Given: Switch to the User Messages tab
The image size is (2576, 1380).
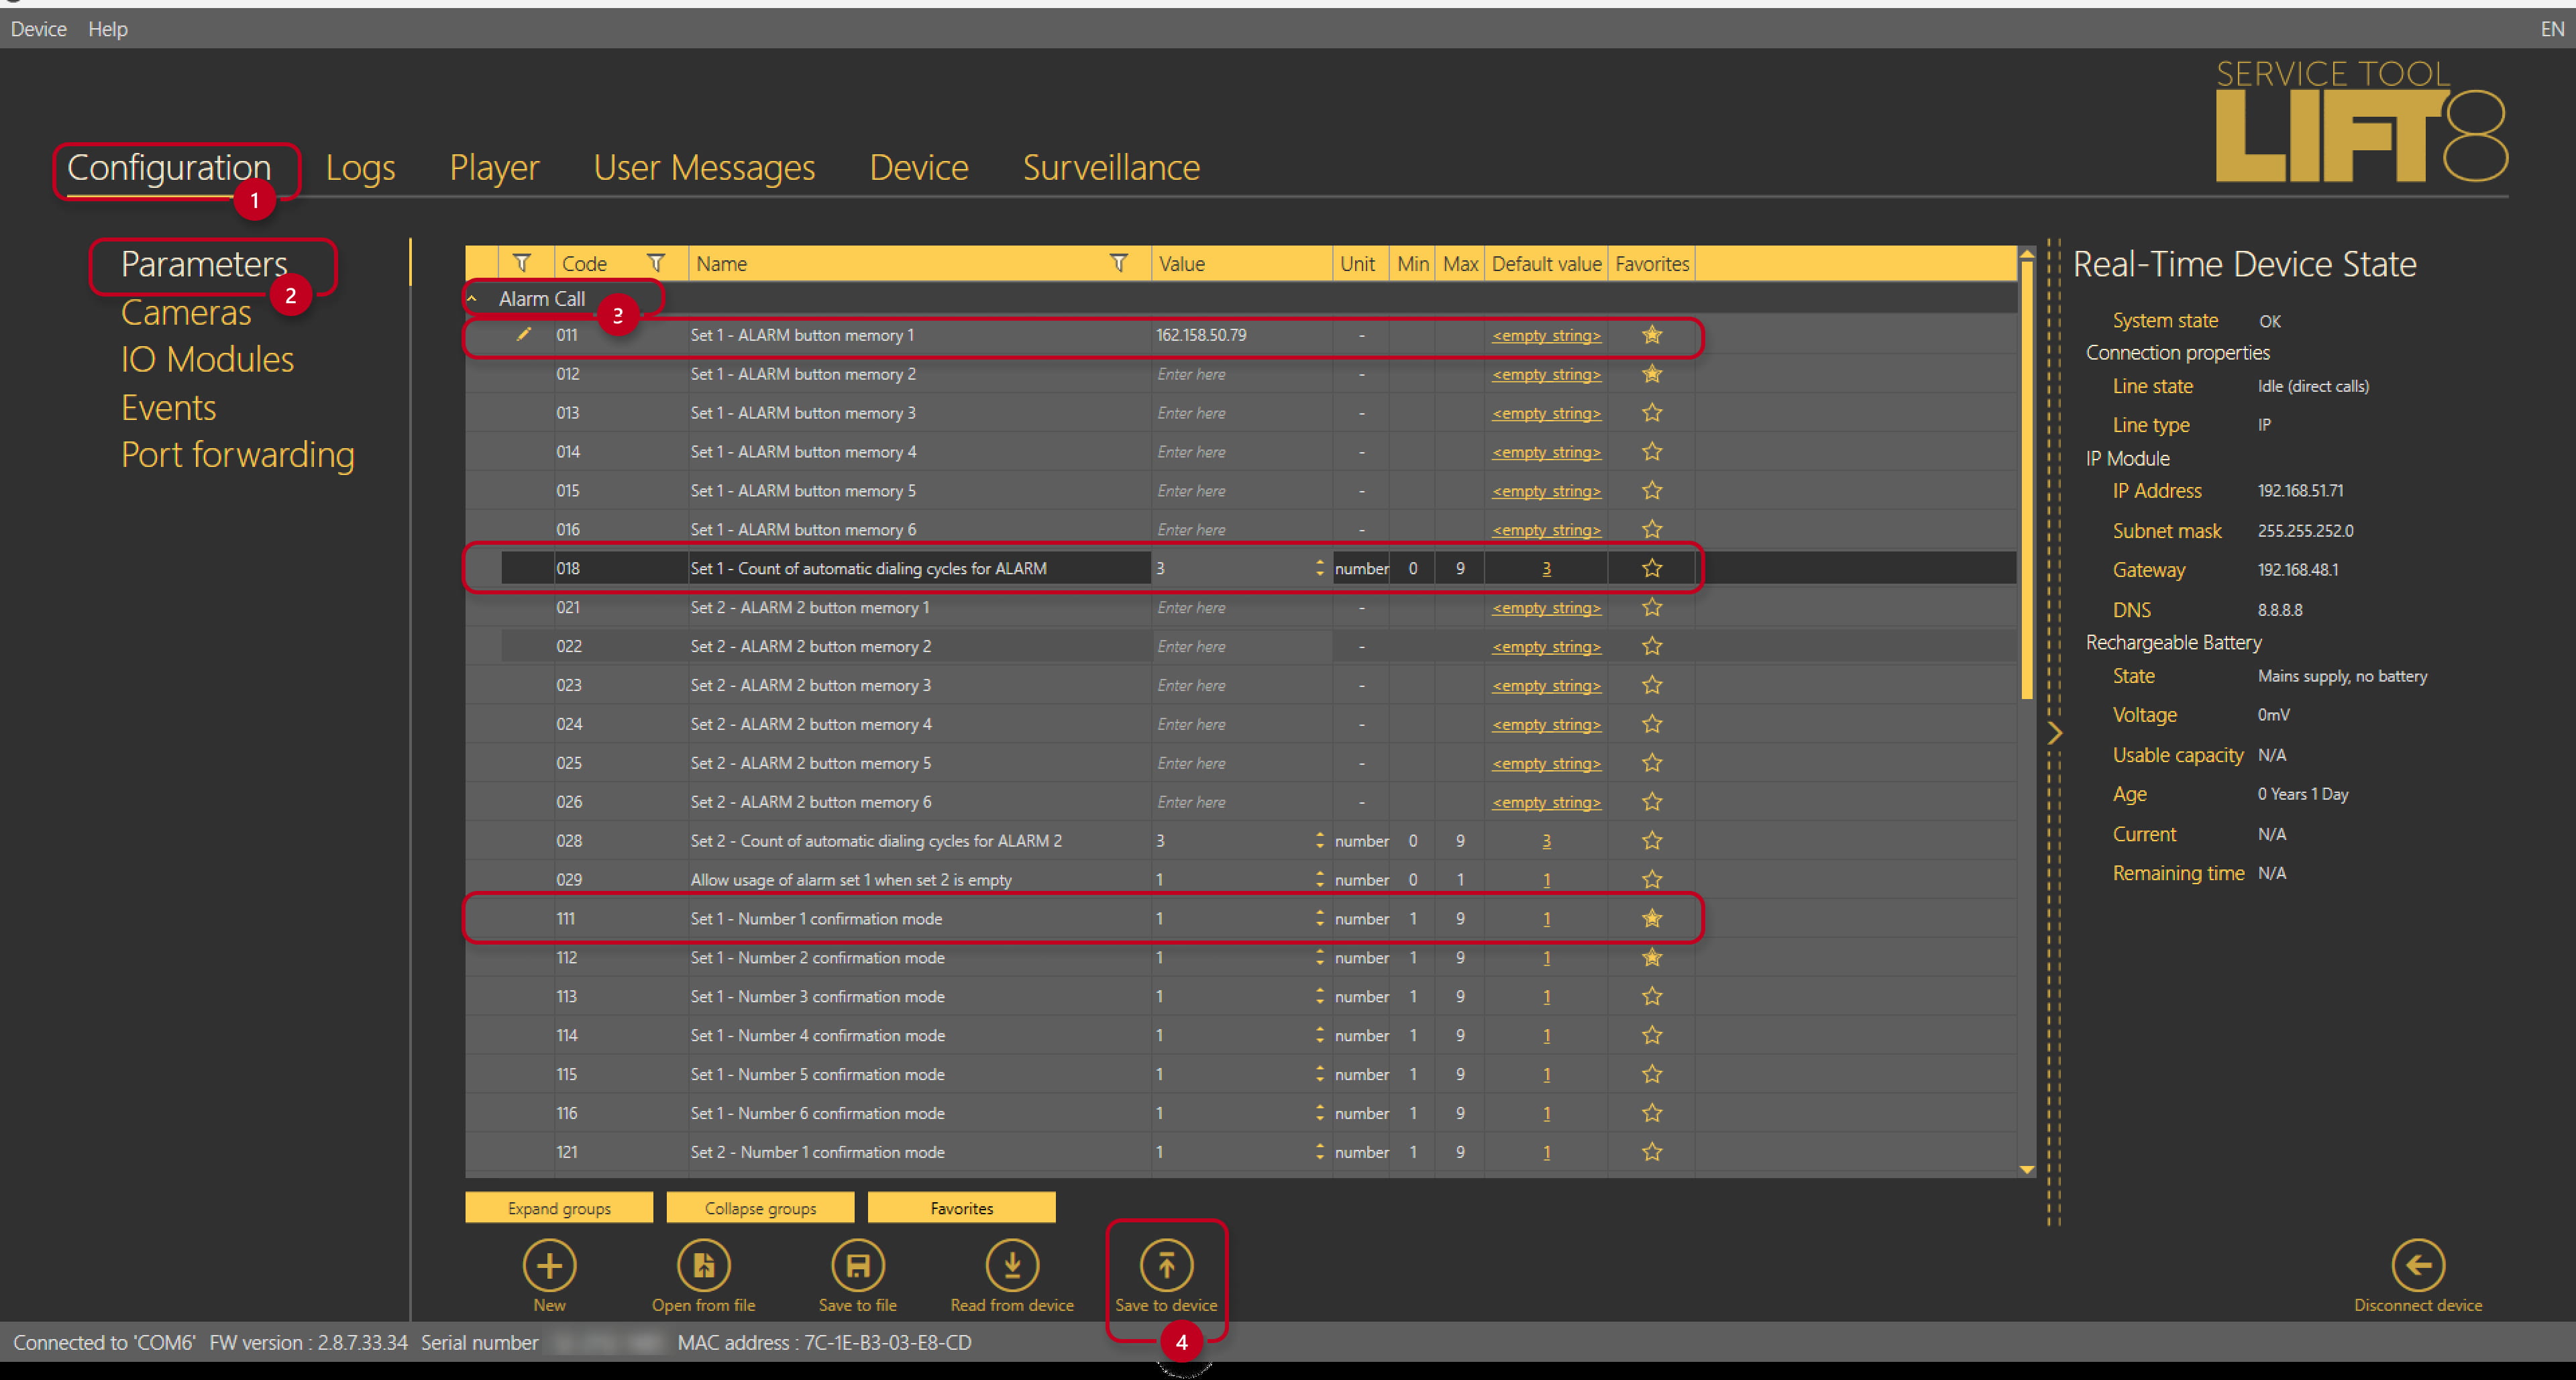Looking at the screenshot, I should 704,167.
